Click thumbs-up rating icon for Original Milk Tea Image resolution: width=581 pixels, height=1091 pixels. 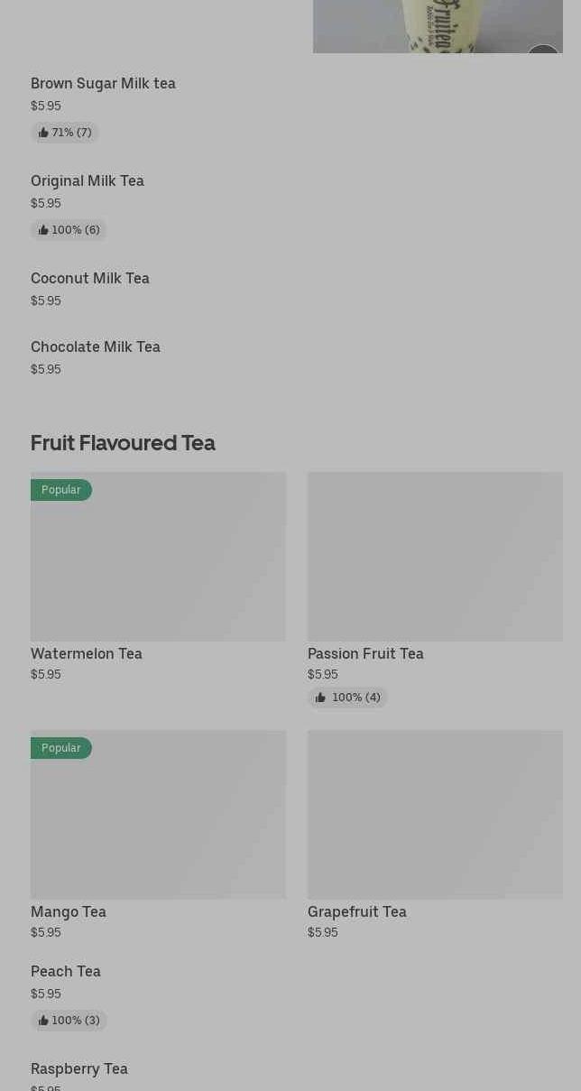pos(43,230)
